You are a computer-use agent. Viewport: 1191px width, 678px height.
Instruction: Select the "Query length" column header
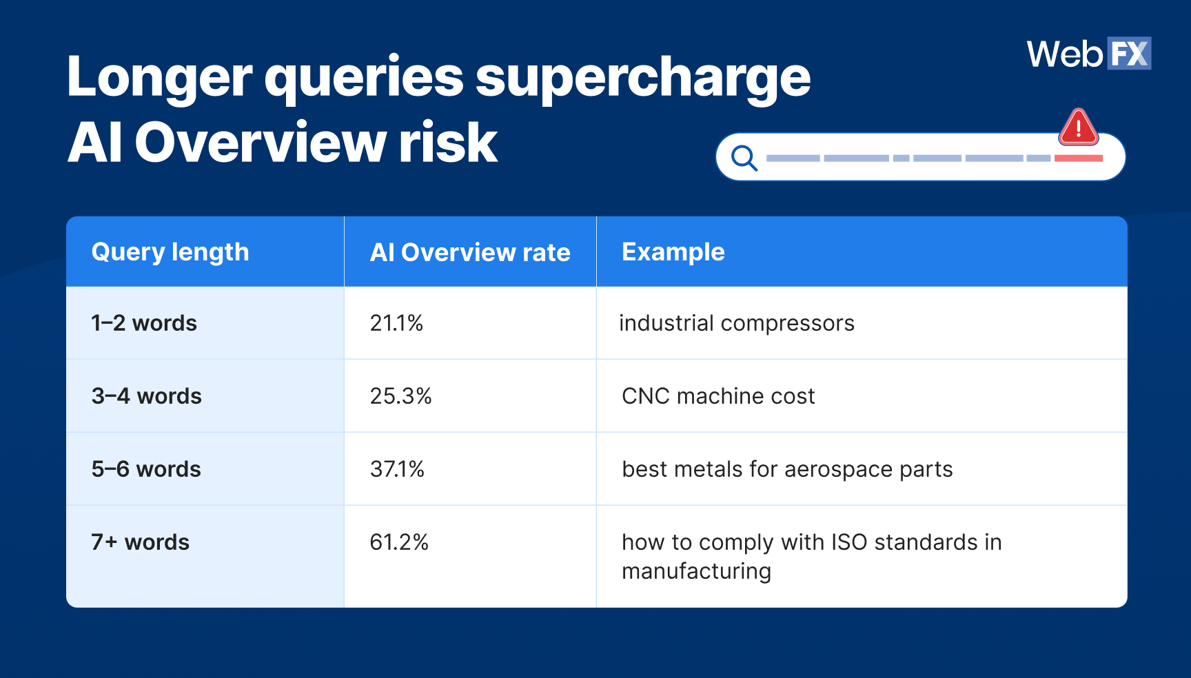(170, 252)
